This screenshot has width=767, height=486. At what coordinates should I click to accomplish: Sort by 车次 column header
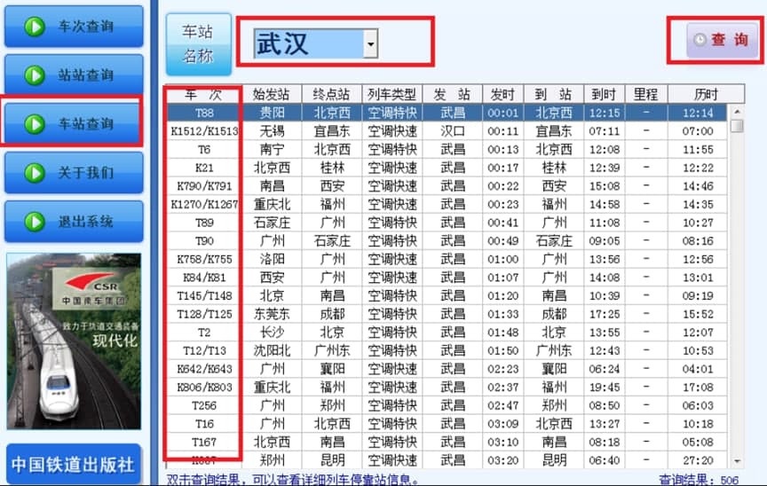click(204, 94)
